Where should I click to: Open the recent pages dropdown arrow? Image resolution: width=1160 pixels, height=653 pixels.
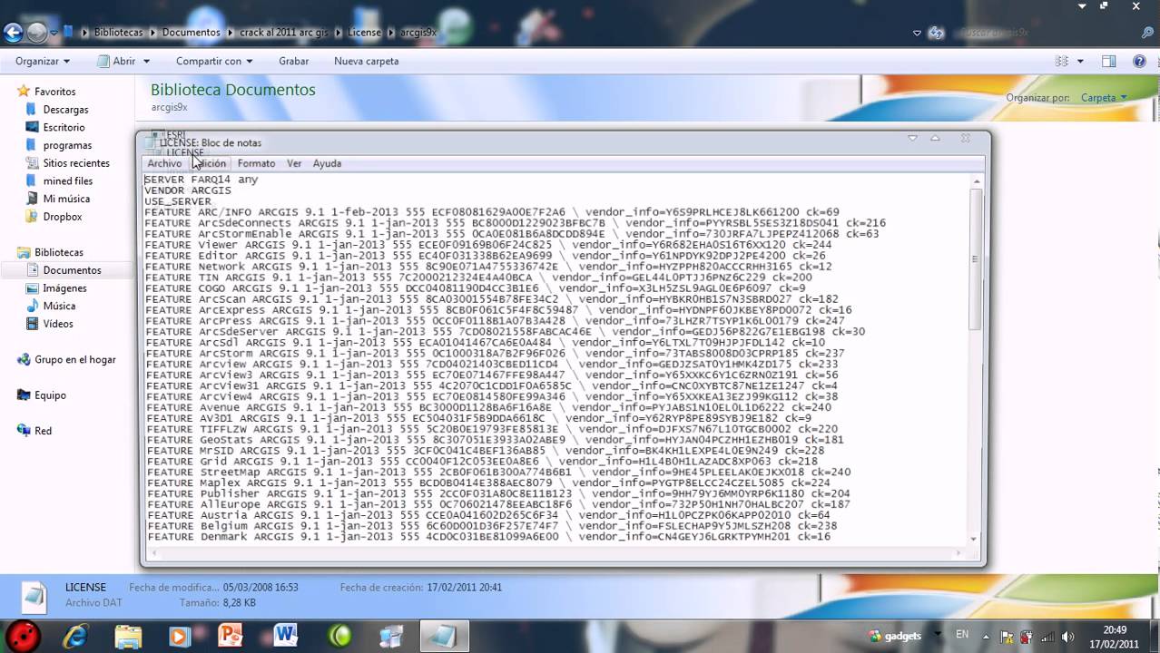(54, 33)
